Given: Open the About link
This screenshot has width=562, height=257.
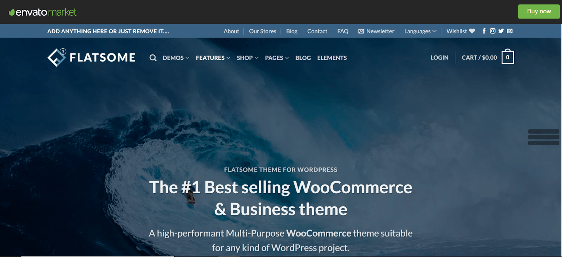Looking at the screenshot, I should tap(231, 31).
